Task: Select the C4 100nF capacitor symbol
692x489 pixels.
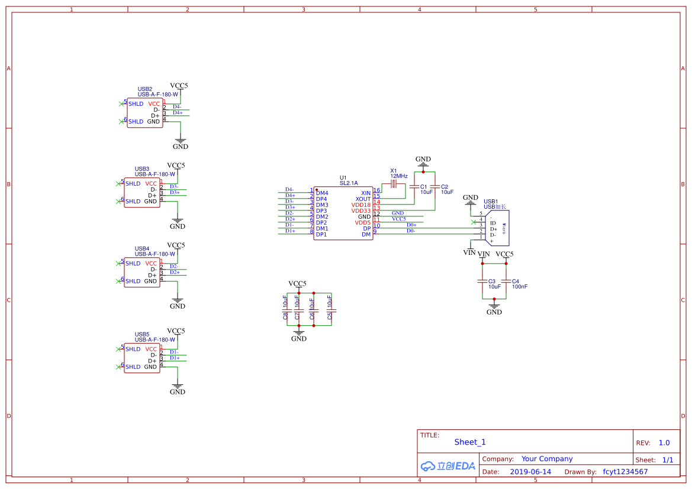Action: tap(506, 281)
